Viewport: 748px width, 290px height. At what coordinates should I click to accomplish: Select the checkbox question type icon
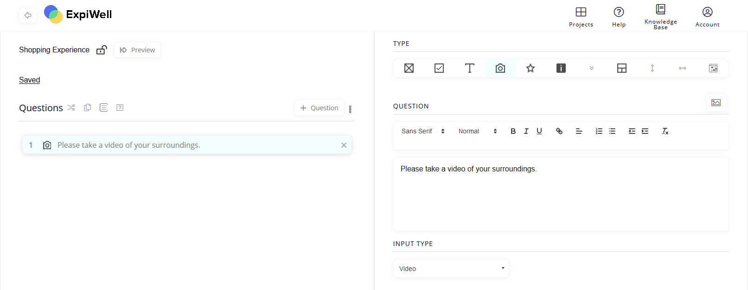439,68
